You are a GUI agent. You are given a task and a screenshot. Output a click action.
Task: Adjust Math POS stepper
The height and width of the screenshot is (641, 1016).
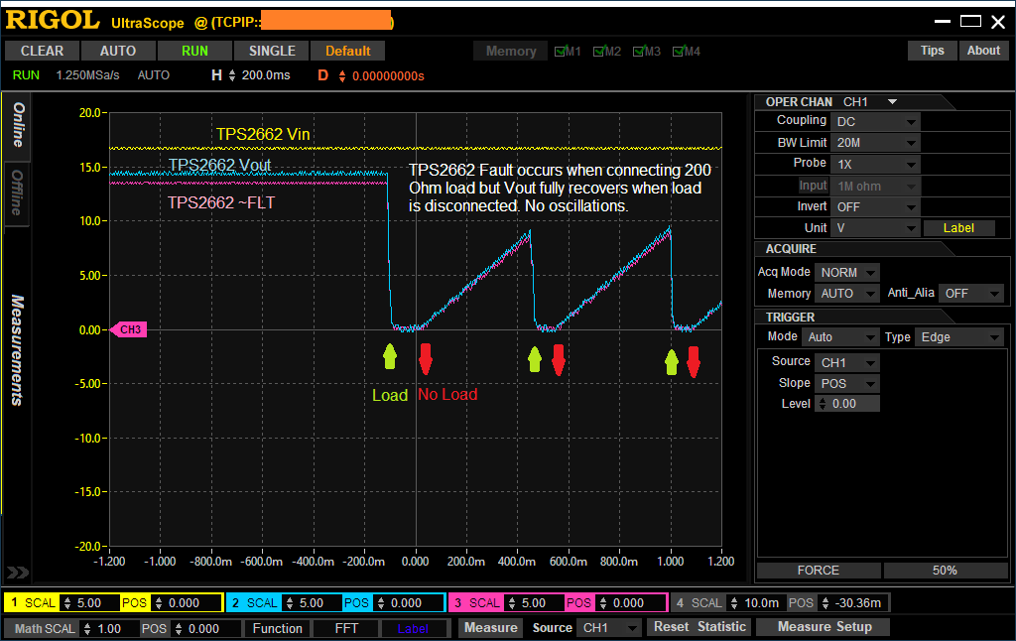point(179,629)
